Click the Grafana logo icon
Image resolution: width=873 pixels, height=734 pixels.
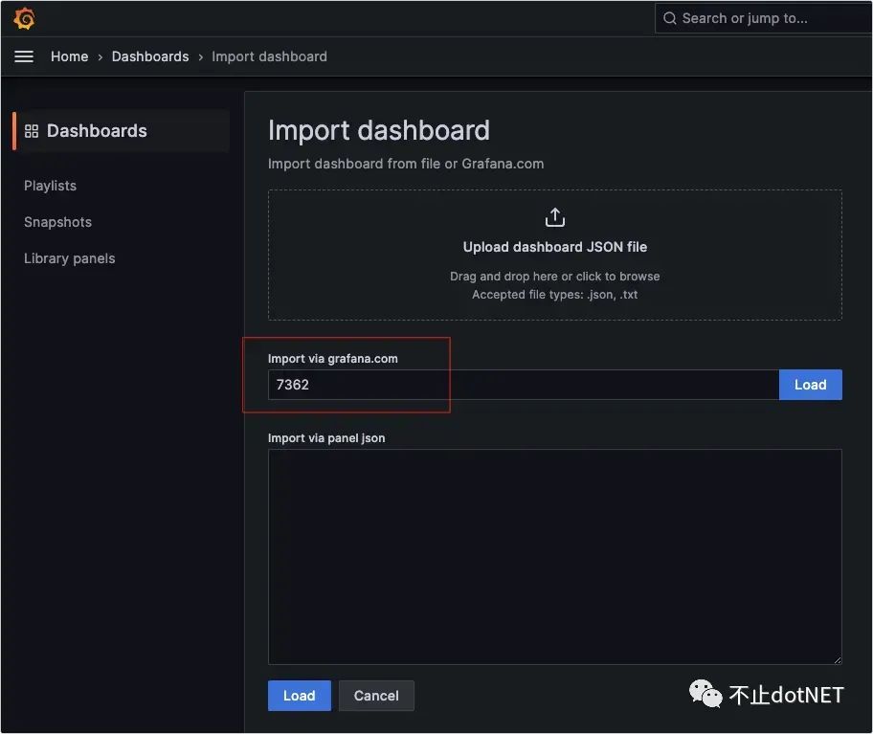(25, 18)
